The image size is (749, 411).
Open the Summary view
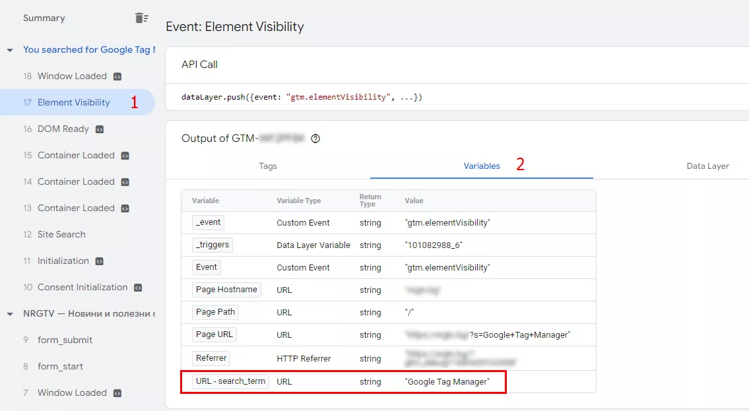(x=44, y=18)
